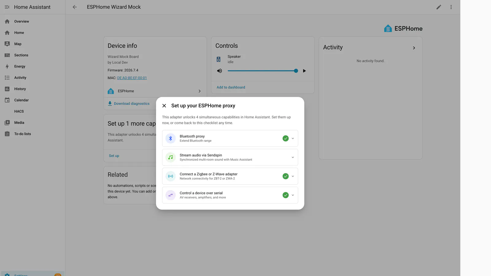491x276 pixels.
Task: Close the ESPHome proxy setup dialog
Action: pos(164,106)
